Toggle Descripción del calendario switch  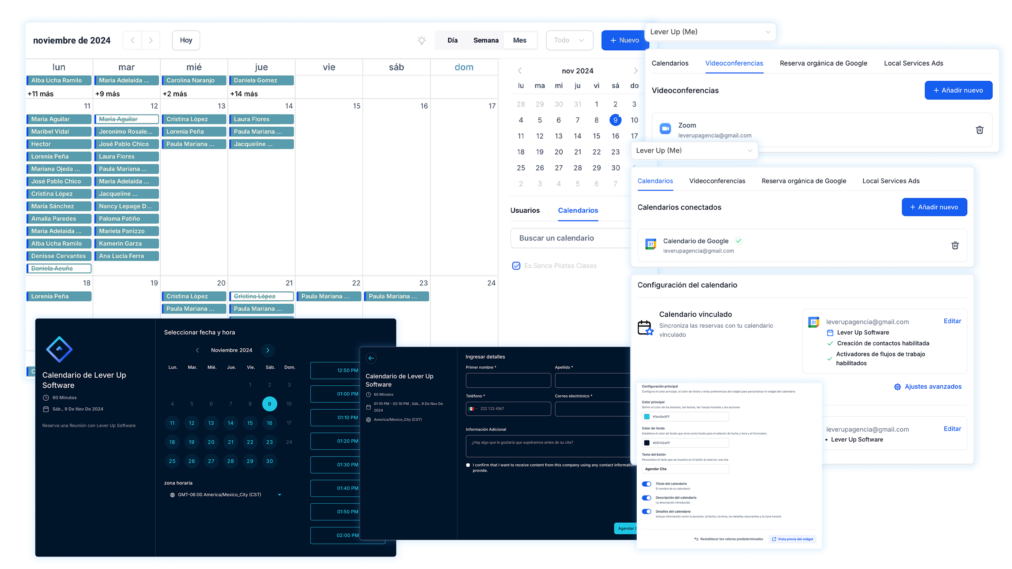coord(646,498)
